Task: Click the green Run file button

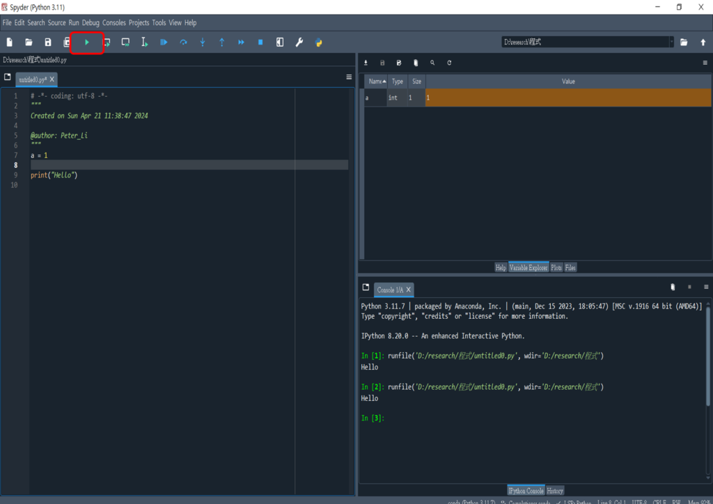Action: coord(86,42)
